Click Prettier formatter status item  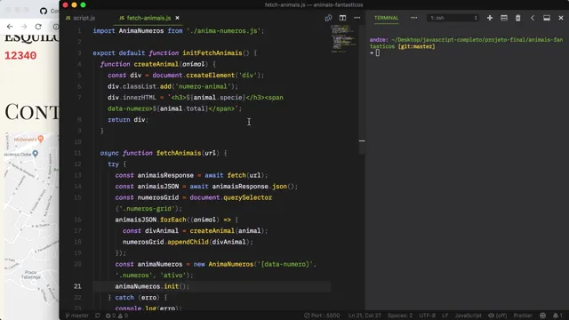pyautogui.click(x=523, y=316)
